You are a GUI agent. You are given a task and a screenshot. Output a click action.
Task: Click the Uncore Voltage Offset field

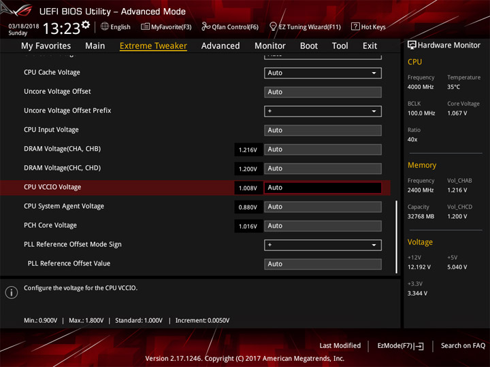323,92
